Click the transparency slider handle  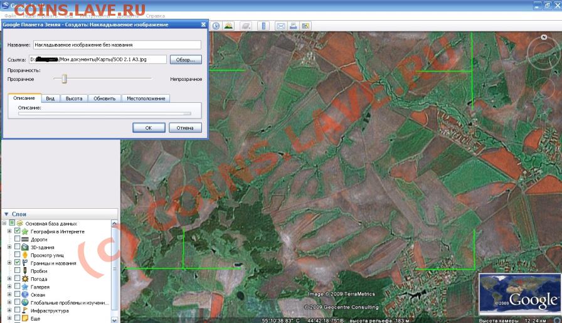click(x=64, y=78)
